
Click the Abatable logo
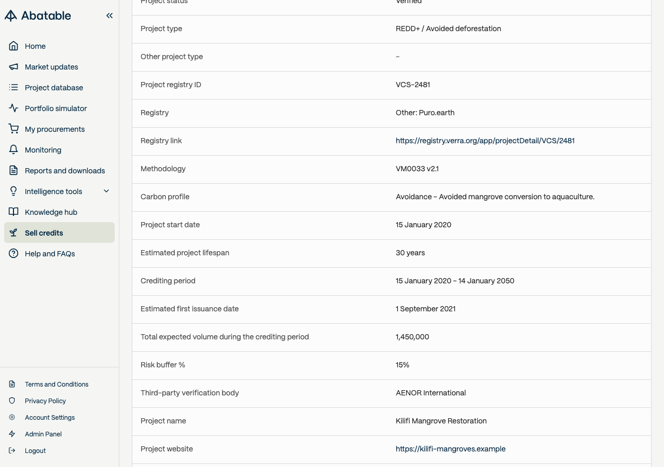tap(38, 16)
